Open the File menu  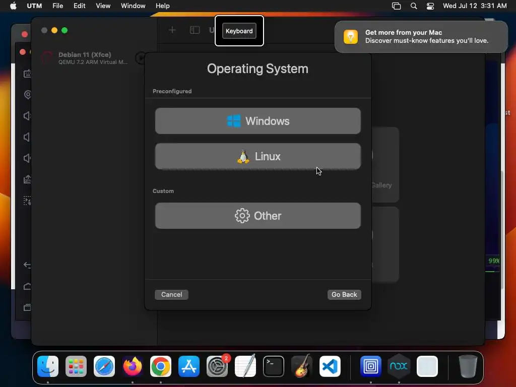[x=57, y=6]
